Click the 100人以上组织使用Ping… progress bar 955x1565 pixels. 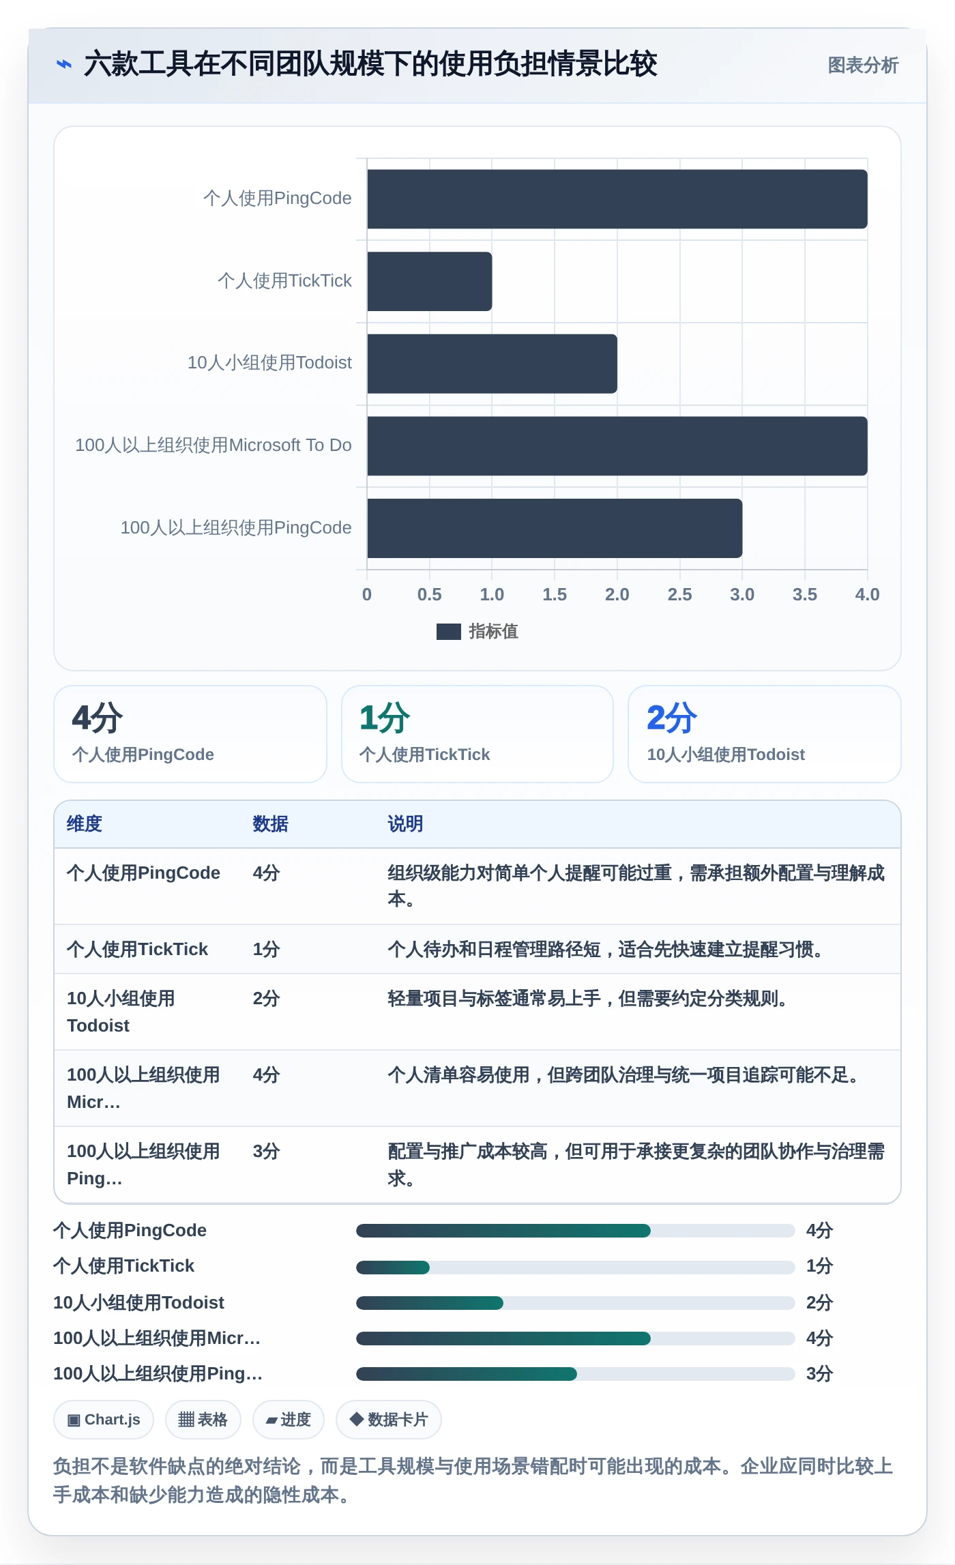(575, 1374)
